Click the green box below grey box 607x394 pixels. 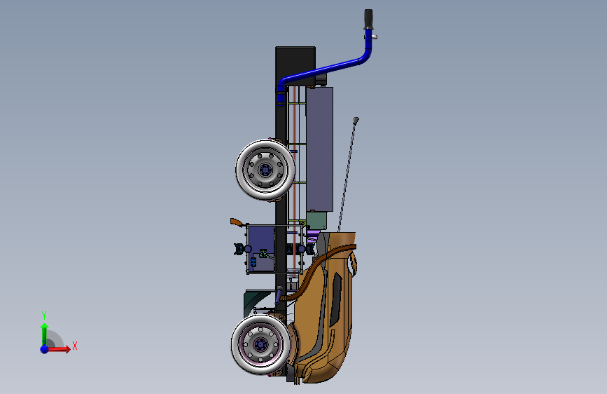pyautogui.click(x=316, y=220)
